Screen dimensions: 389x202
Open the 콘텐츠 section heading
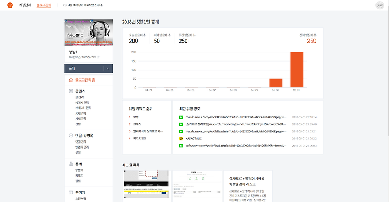pos(80,91)
